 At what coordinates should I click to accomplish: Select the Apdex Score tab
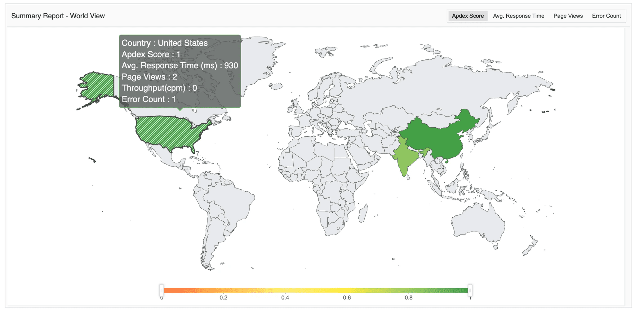467,15
